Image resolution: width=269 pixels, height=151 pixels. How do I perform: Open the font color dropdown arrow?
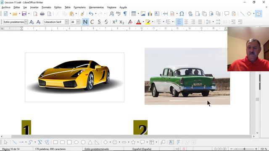pos(143,22)
